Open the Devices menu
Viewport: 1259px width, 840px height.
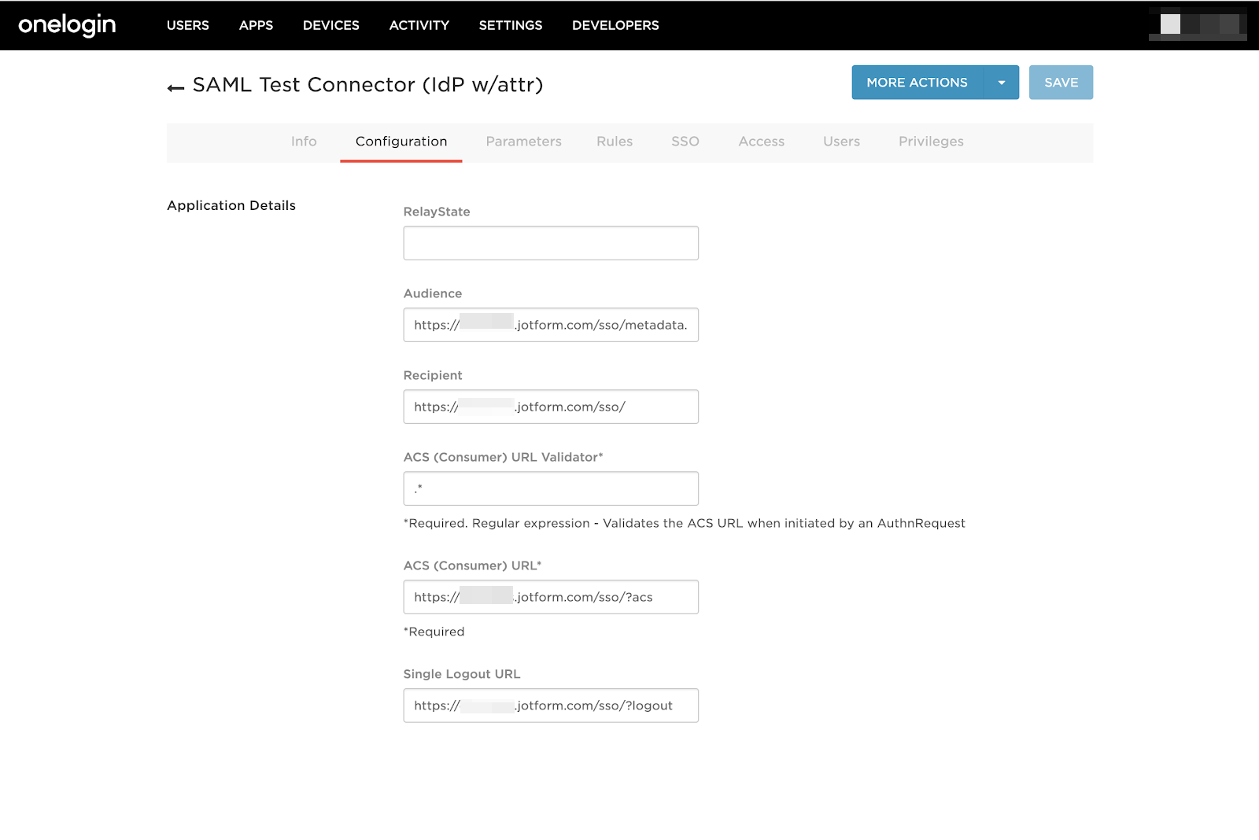coord(330,25)
